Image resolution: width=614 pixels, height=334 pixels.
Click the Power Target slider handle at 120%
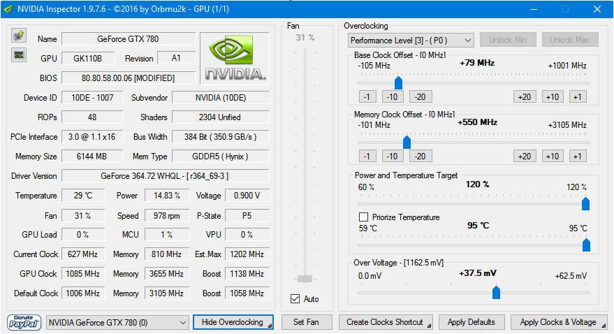click(585, 203)
